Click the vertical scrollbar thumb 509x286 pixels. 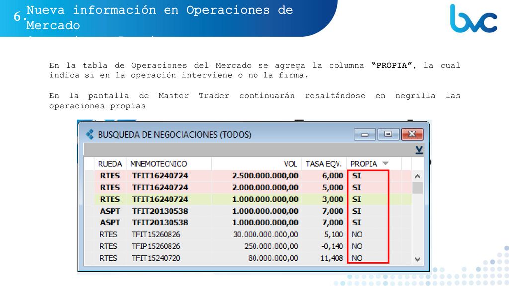(x=418, y=188)
